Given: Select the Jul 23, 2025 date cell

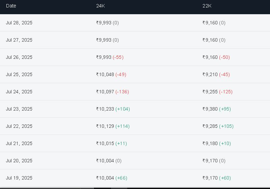Looking at the screenshot, I should coord(19,109).
